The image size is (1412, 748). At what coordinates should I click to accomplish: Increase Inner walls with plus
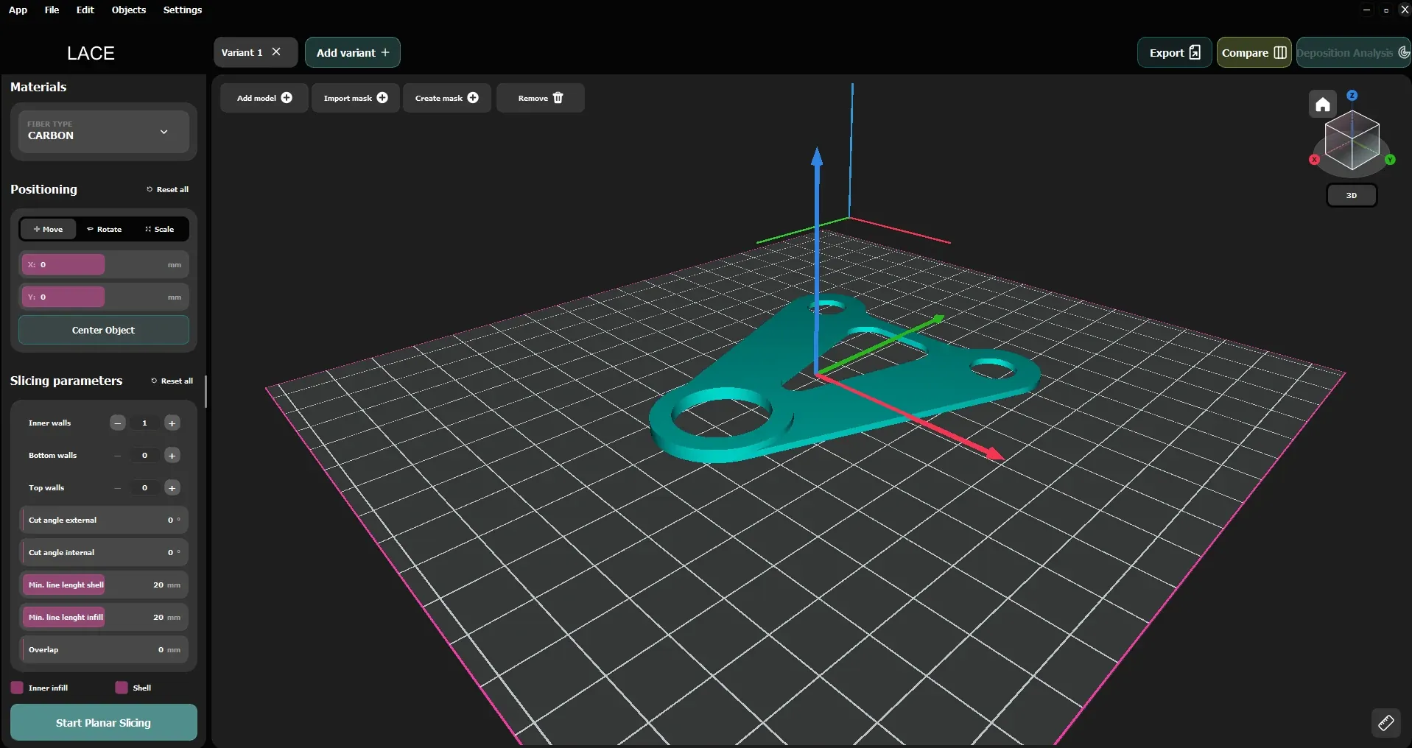[x=172, y=423]
